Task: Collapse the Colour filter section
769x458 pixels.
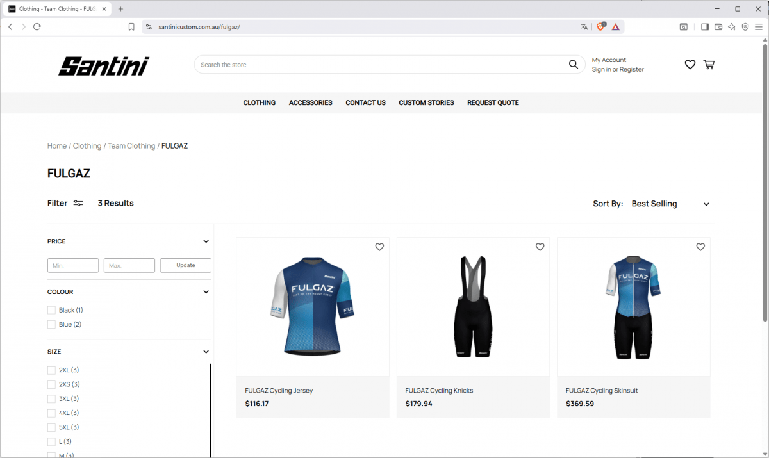Action: point(206,292)
